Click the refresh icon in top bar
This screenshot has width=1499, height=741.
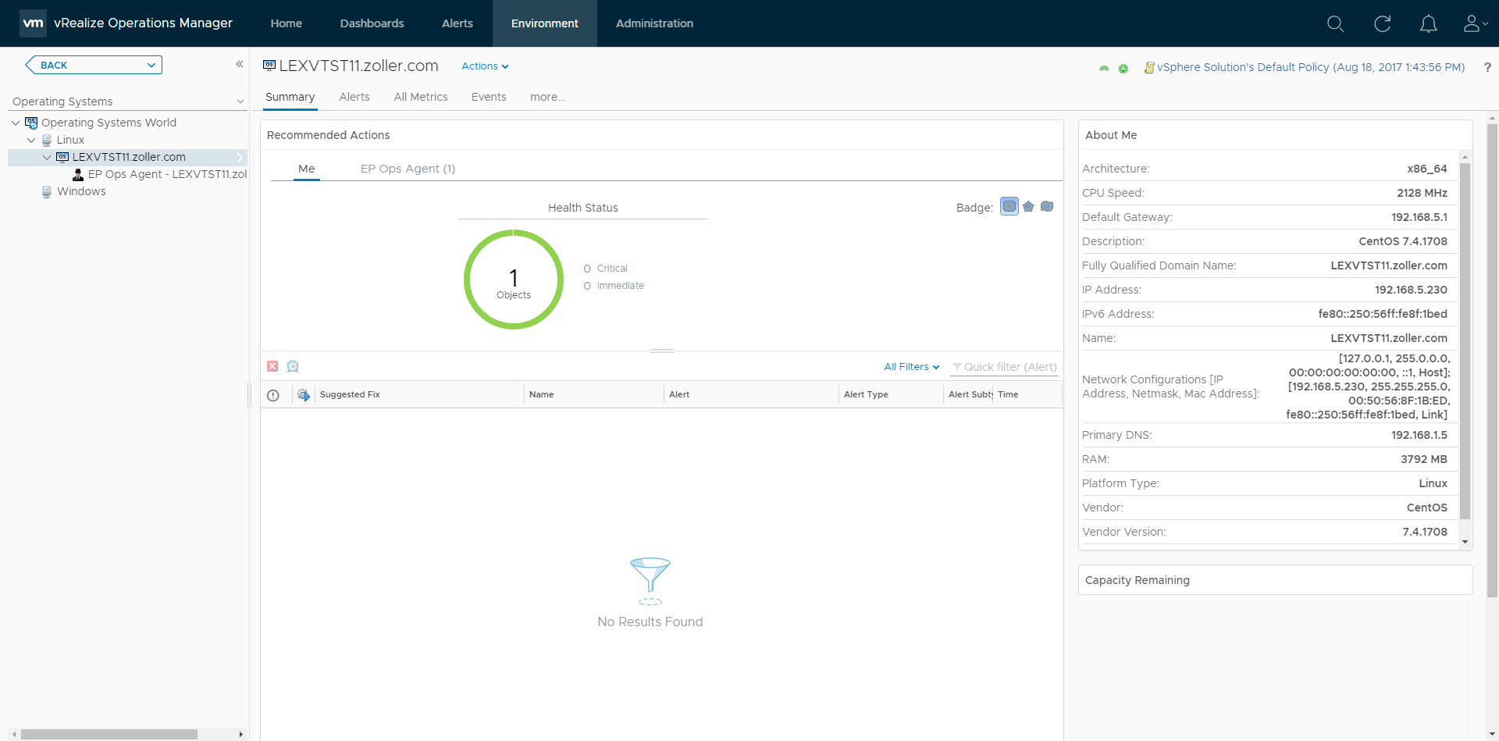click(1382, 24)
